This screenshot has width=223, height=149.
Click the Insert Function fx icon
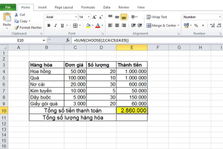coord(68,40)
